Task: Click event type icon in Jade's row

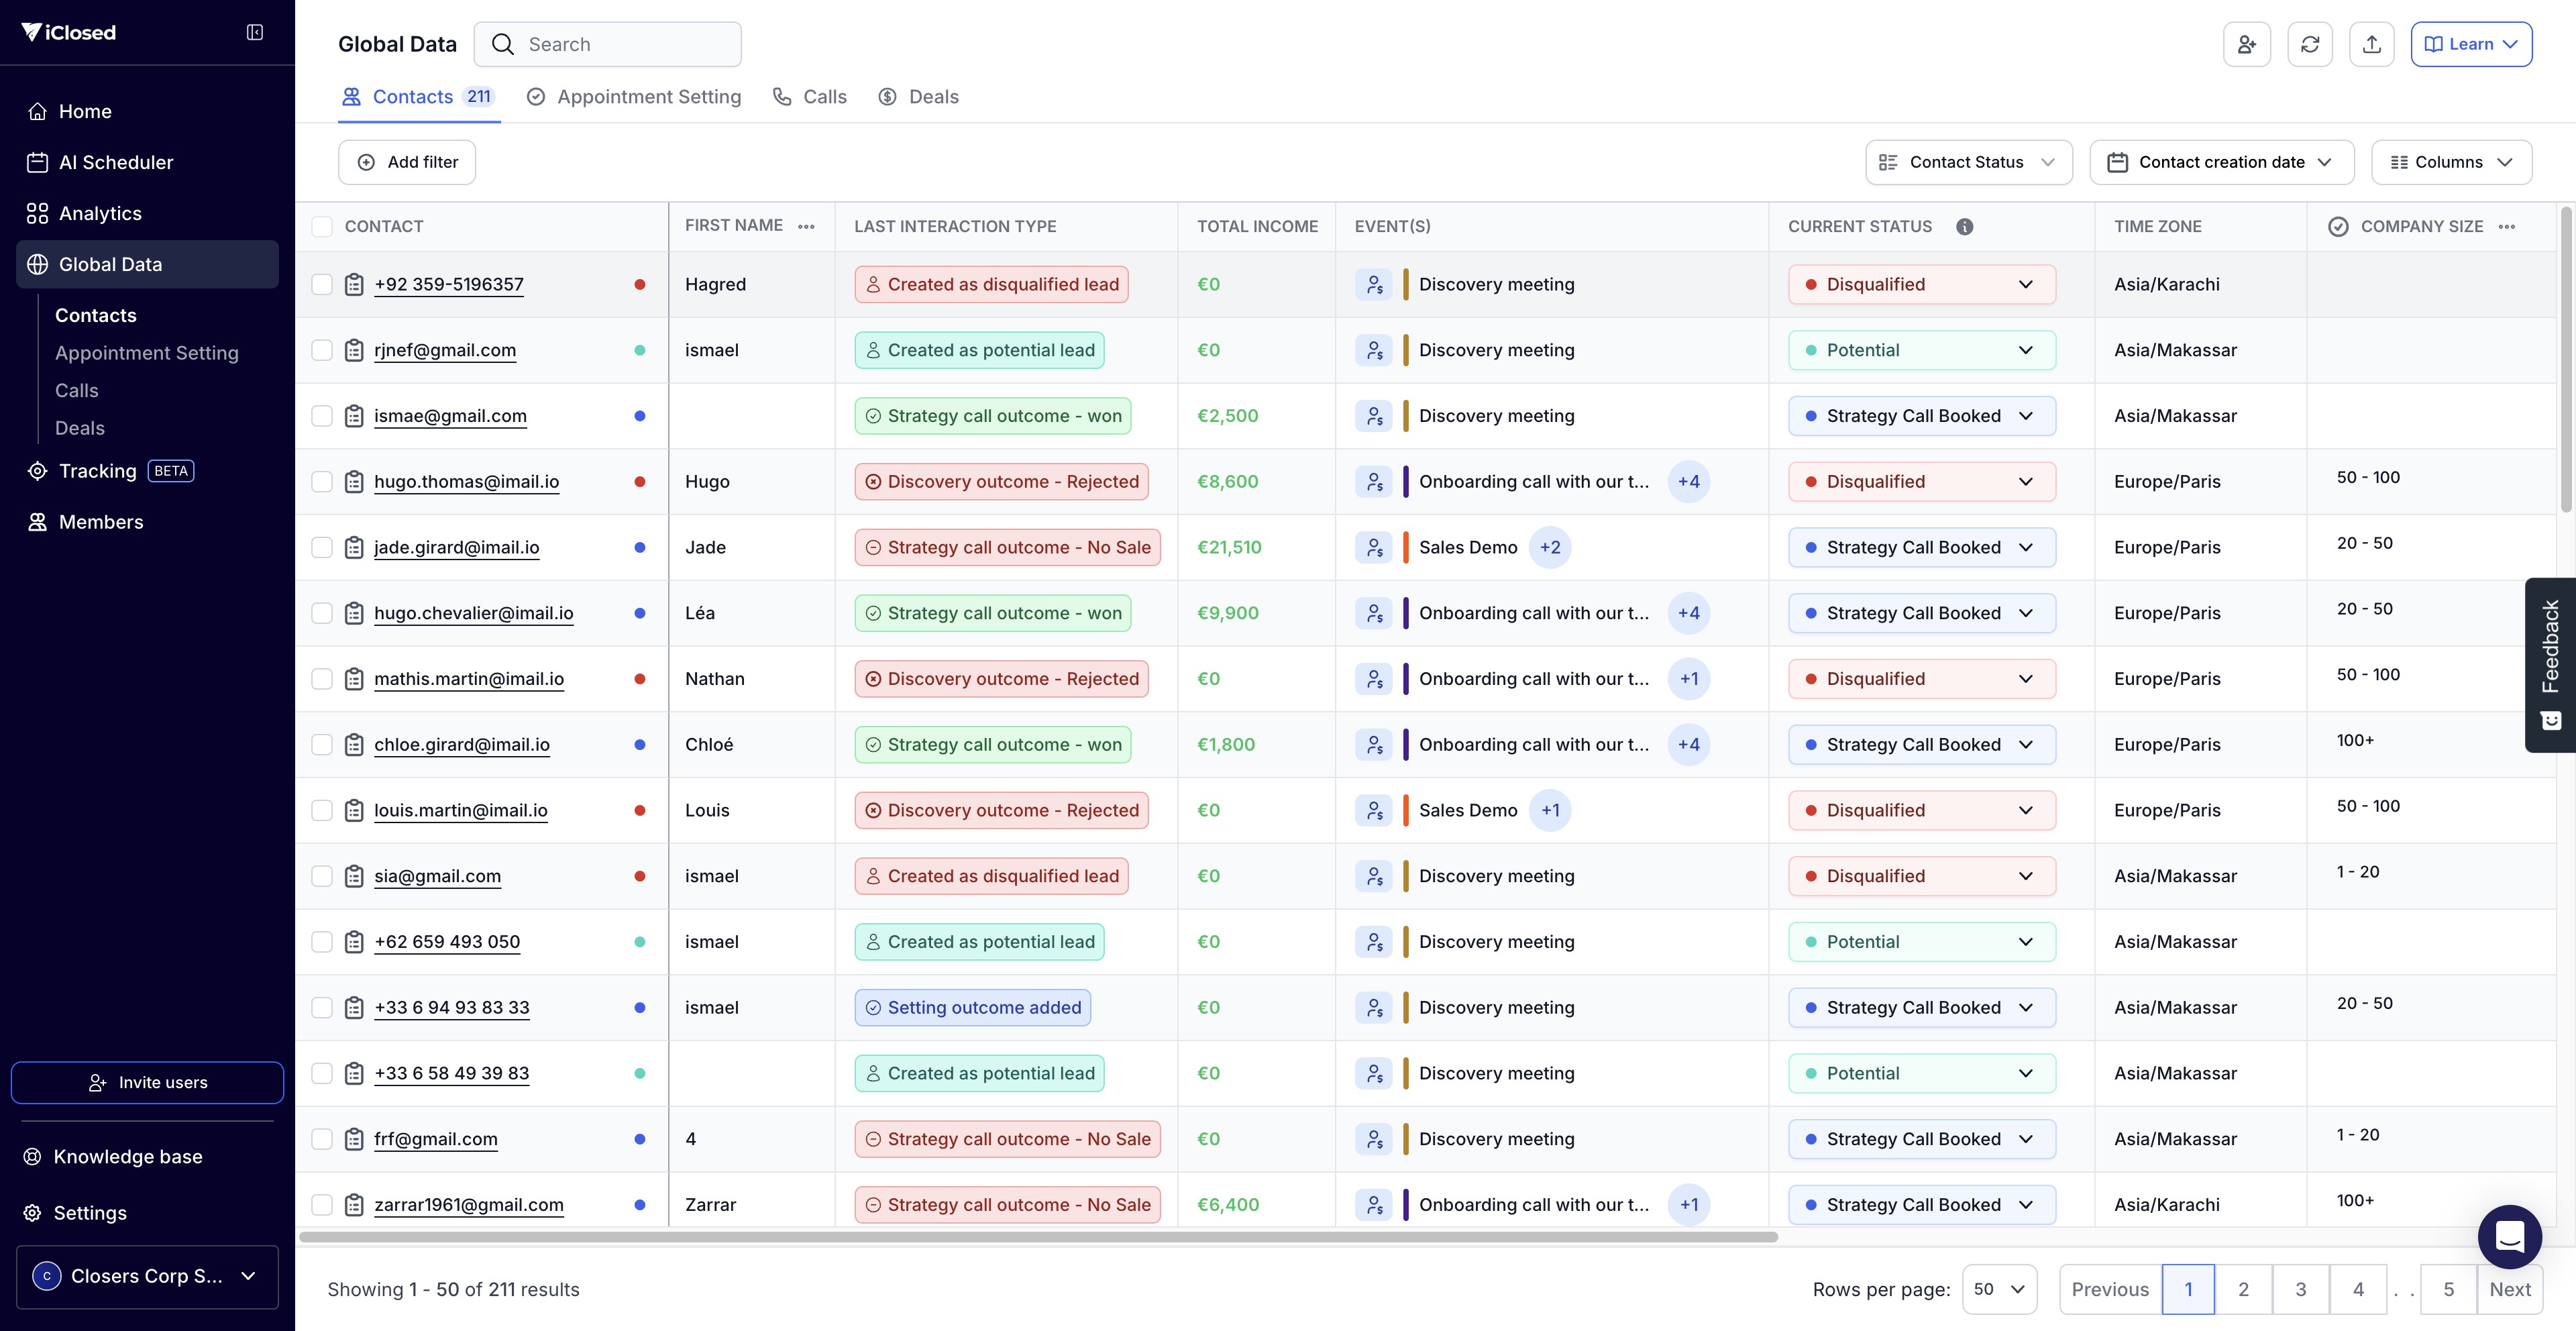Action: [x=1374, y=548]
